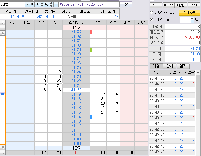201x156 pixels.
Task: Click the executions list scroll-up arrow
Action: point(198,73)
